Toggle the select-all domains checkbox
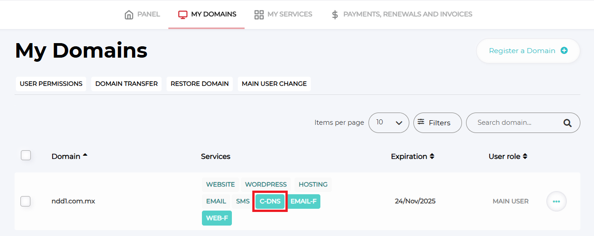This screenshot has width=594, height=236. pyautogui.click(x=26, y=155)
